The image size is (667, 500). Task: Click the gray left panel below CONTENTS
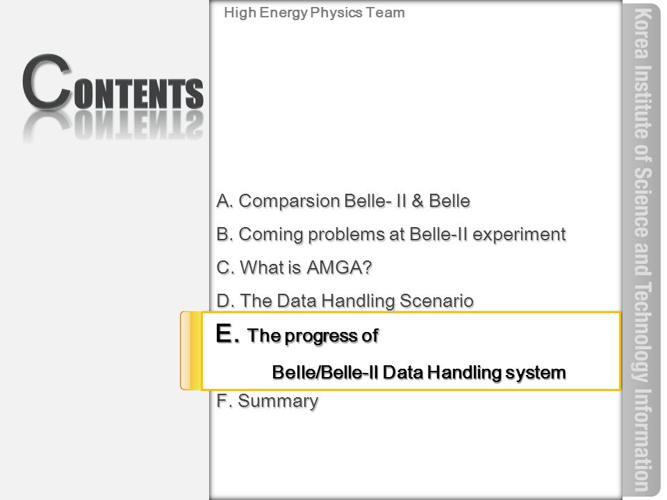104,319
